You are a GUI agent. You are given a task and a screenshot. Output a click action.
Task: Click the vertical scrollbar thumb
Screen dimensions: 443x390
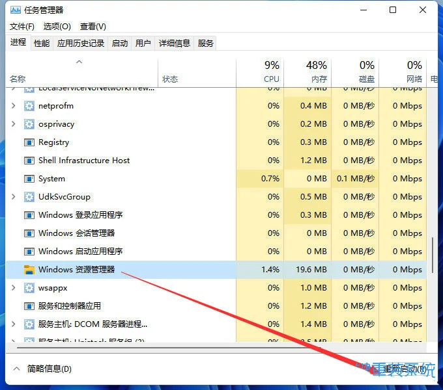433,255
